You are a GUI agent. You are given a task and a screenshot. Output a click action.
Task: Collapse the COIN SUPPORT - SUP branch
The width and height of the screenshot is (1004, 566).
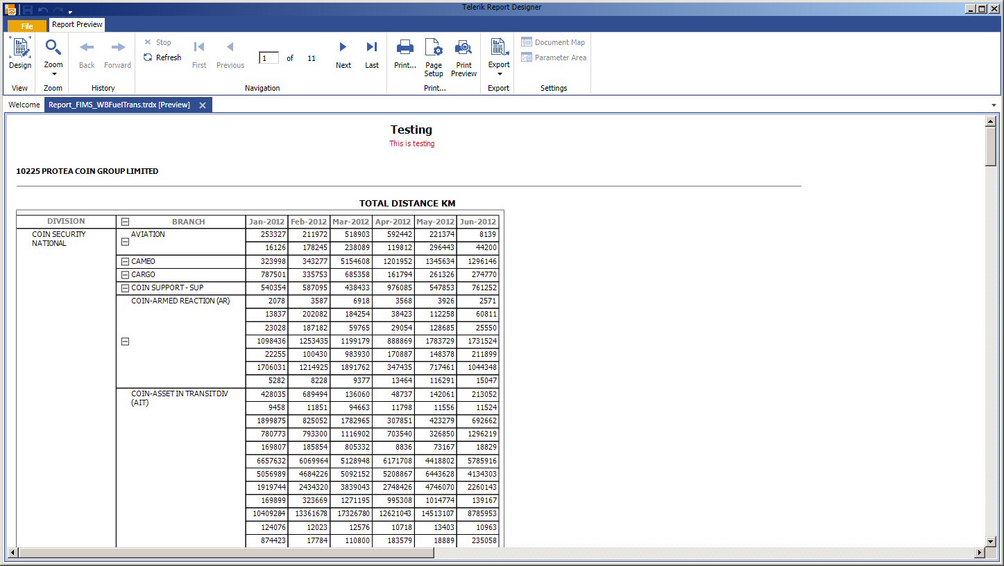(x=125, y=288)
